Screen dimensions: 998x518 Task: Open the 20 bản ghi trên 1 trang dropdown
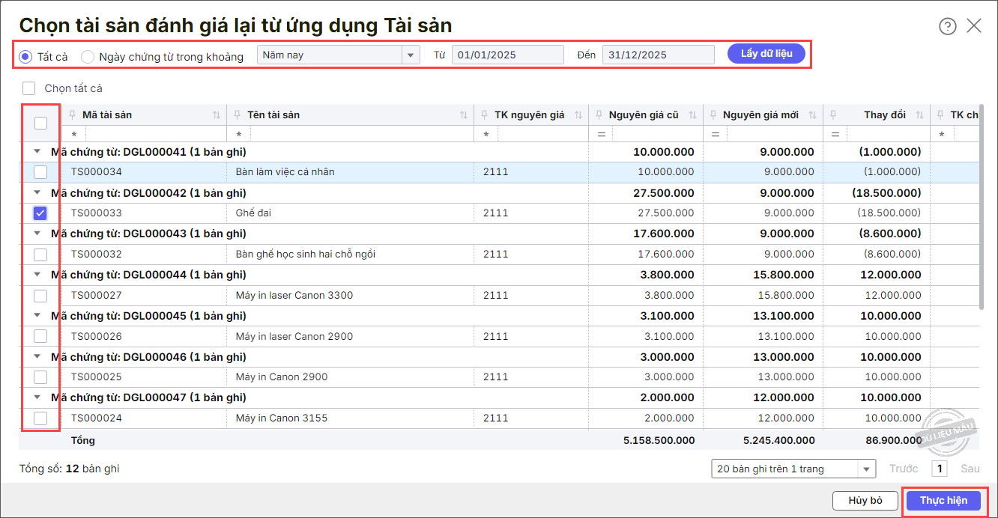pyautogui.click(x=793, y=469)
